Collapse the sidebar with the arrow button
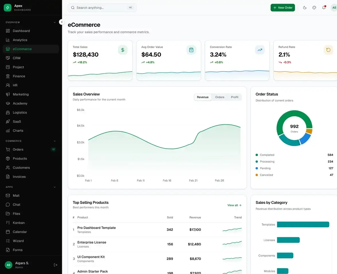 pos(62,22)
